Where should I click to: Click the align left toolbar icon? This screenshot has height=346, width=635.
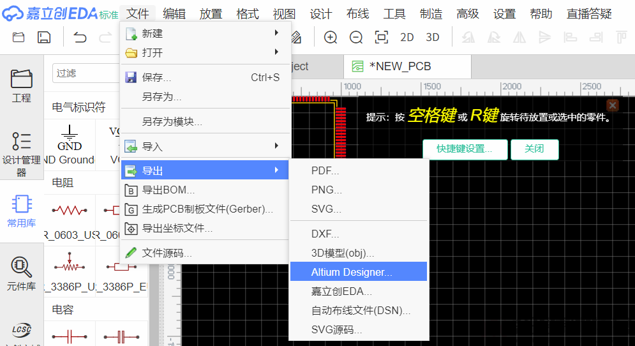(570, 38)
